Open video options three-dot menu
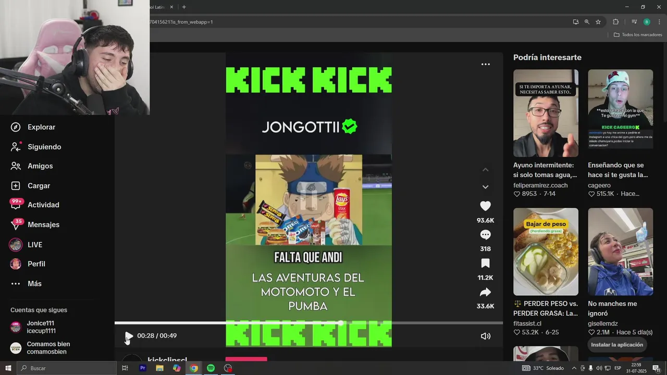This screenshot has width=667, height=375. [485, 64]
